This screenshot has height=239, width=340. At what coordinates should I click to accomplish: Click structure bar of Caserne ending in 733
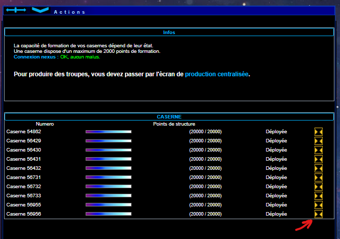tap(109, 196)
